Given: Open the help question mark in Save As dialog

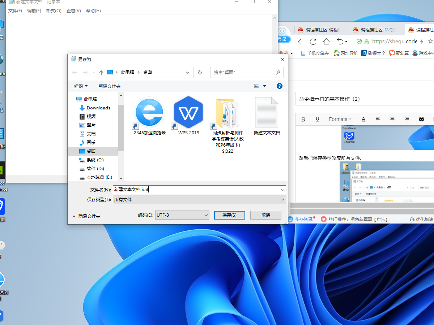Looking at the screenshot, I should [x=279, y=86].
